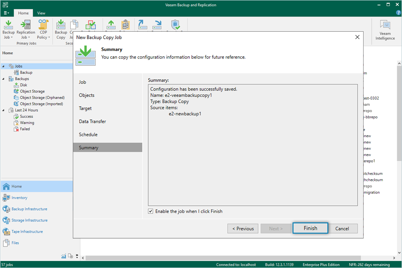Viewport: 402px width, 268px height.
Task: Collapse the Jobs tree node
Action: [x=3, y=66]
